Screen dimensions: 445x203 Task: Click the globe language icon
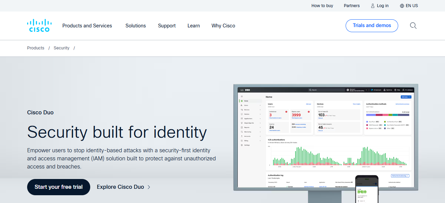click(402, 6)
